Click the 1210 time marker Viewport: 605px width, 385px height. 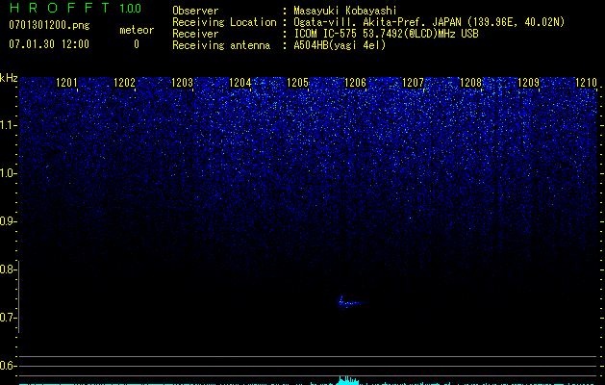[586, 83]
